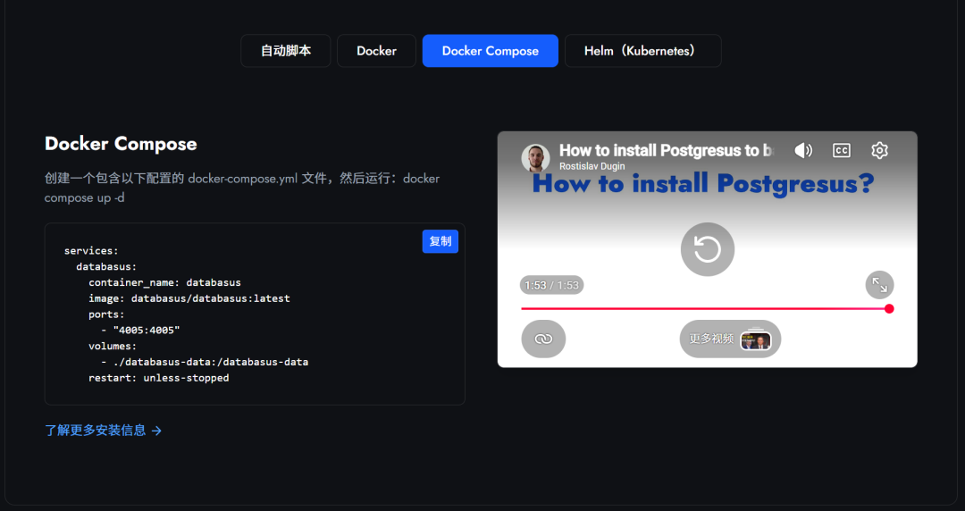Click the channel avatar of Rostislav Dugin

pos(535,158)
